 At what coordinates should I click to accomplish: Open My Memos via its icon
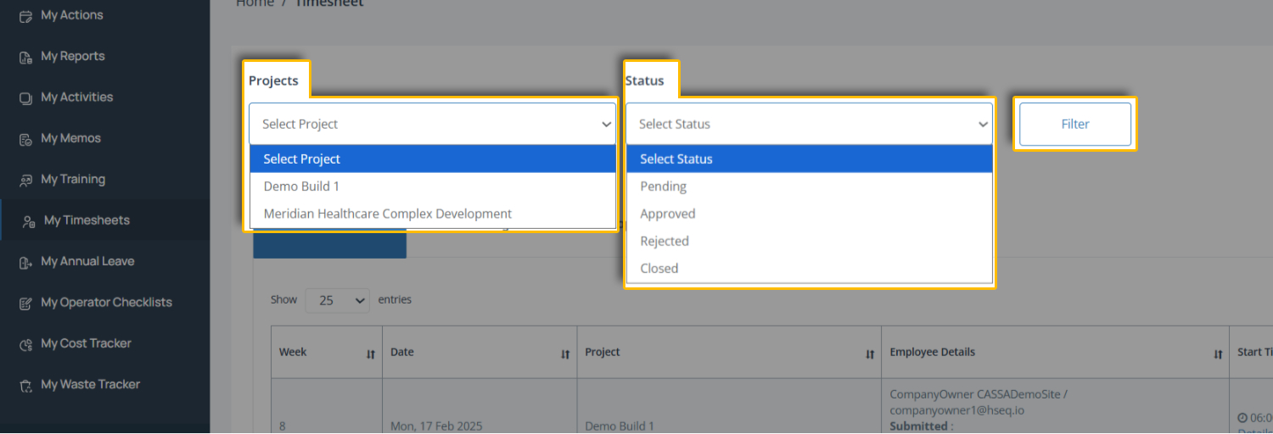pyautogui.click(x=26, y=139)
